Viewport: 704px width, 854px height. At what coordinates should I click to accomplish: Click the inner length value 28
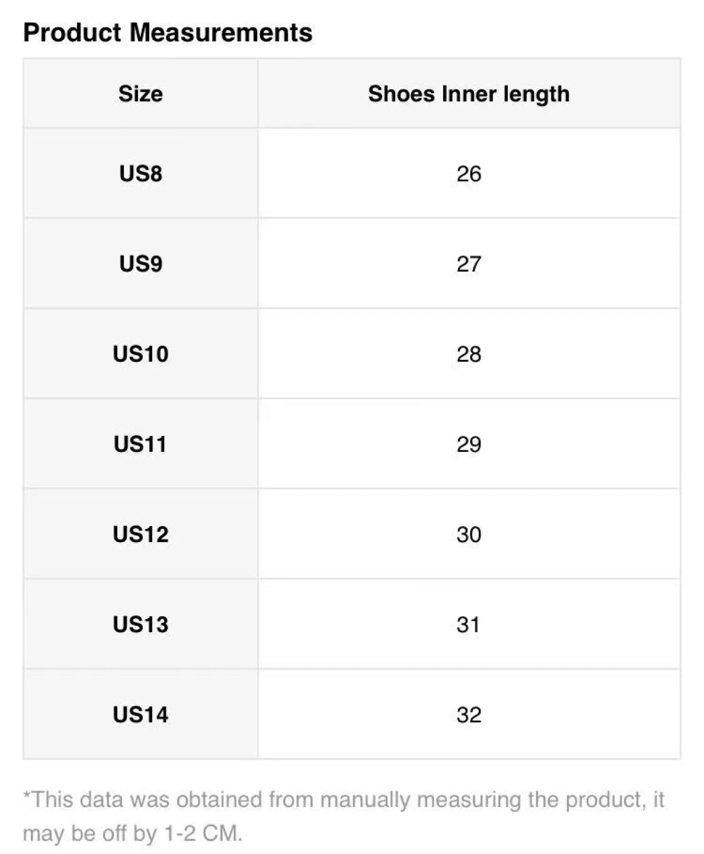pos(469,354)
